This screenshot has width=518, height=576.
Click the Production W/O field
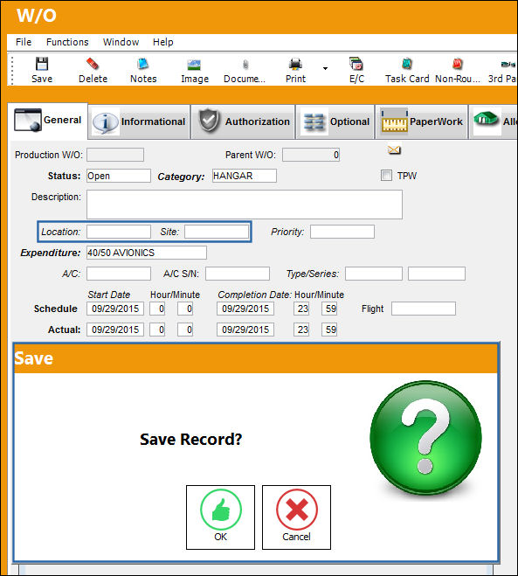(115, 155)
